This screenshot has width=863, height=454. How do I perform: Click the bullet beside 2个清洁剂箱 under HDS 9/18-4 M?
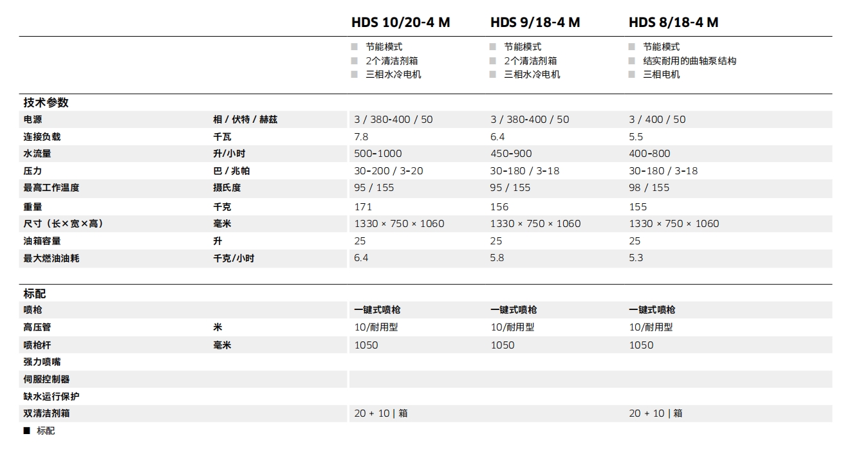[492, 61]
